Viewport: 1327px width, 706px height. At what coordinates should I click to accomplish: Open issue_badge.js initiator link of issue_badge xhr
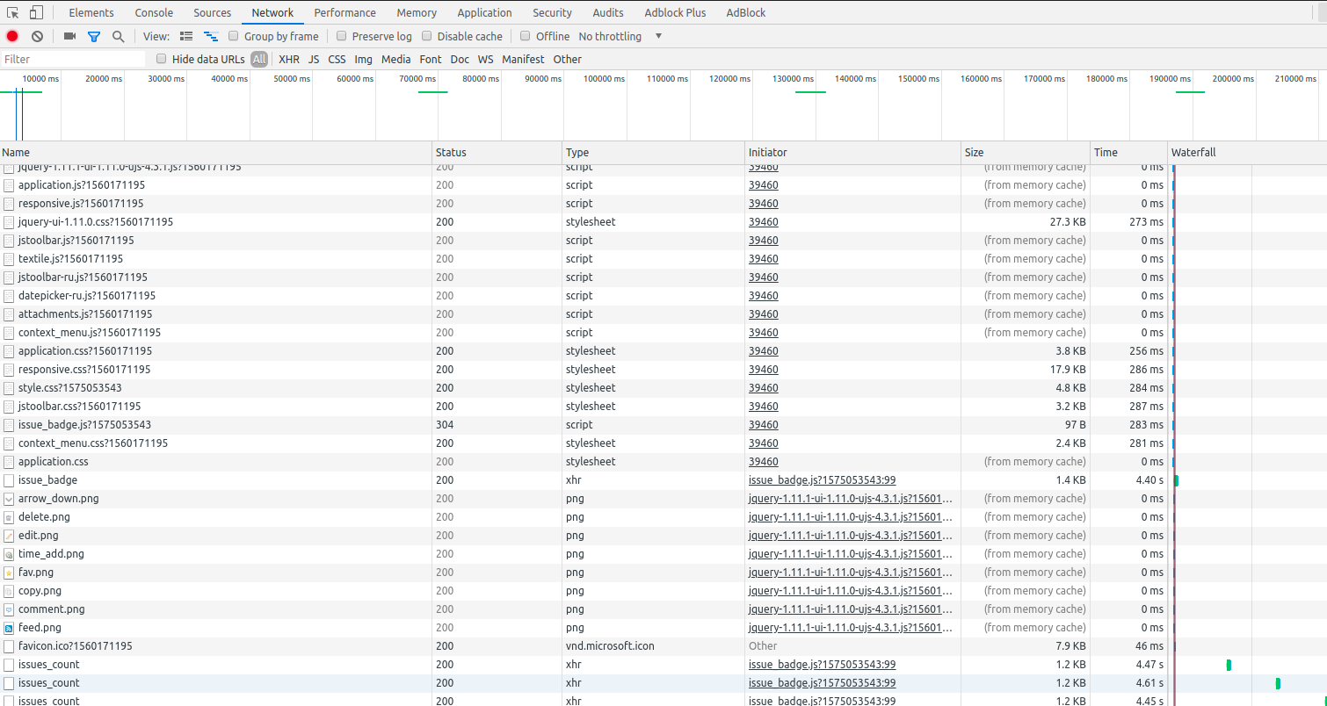coord(822,479)
